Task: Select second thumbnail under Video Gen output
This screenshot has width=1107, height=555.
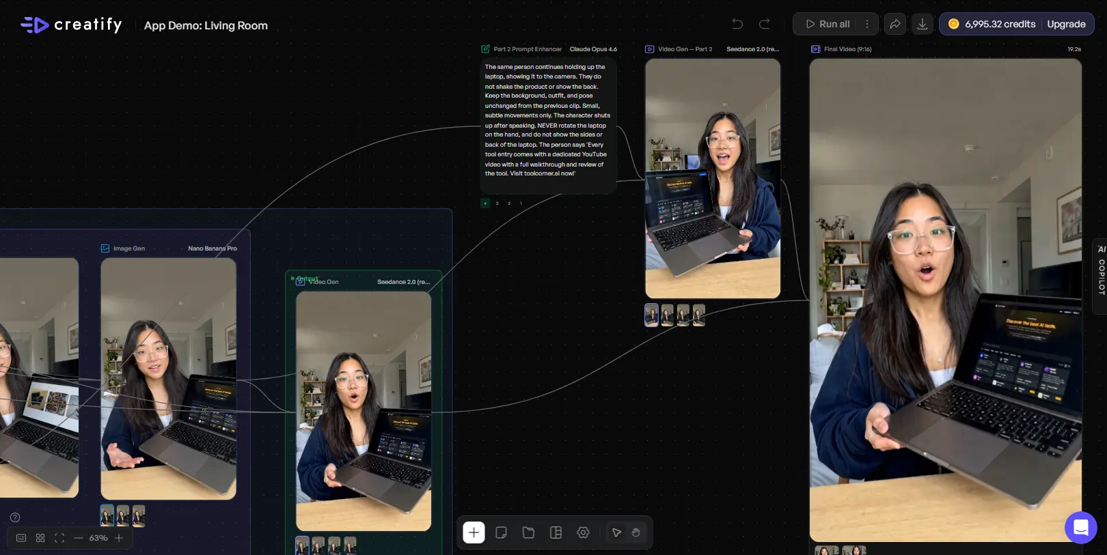Action: pyautogui.click(x=318, y=545)
